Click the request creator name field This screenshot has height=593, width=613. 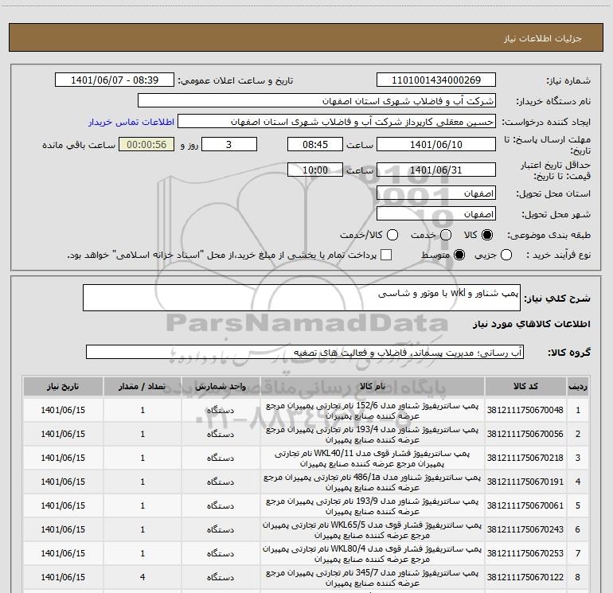click(337, 122)
